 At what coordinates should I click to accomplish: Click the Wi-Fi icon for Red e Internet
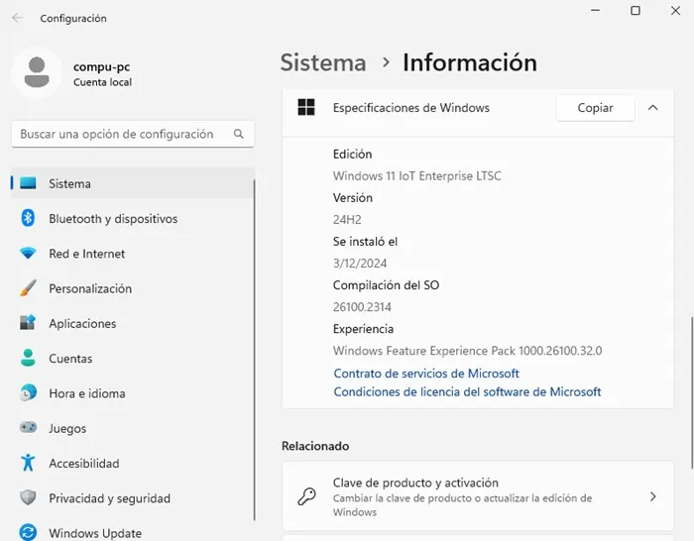point(28,253)
